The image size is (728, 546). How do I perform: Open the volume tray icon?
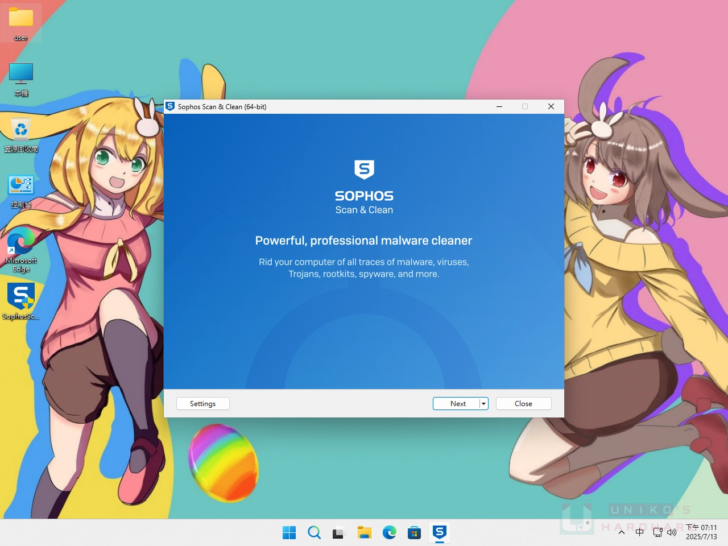pos(672,532)
